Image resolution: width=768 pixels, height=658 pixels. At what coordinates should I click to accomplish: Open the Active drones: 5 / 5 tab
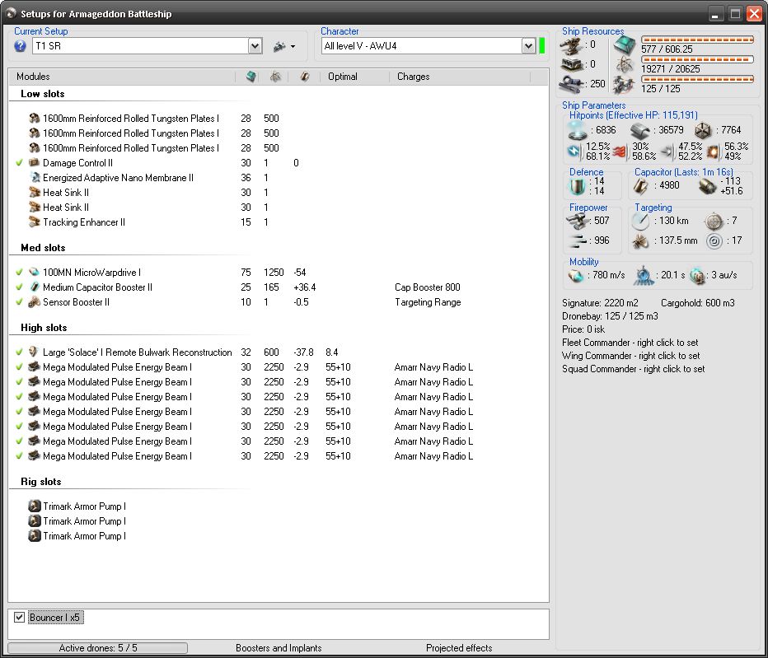(98, 648)
